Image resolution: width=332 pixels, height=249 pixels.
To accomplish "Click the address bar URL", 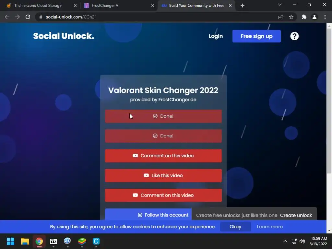I will 71,17.
